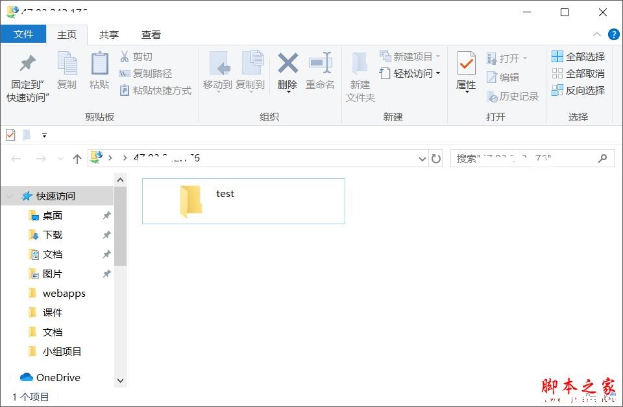Open Customize Quick Access Toolbar dropdown

(x=45, y=135)
